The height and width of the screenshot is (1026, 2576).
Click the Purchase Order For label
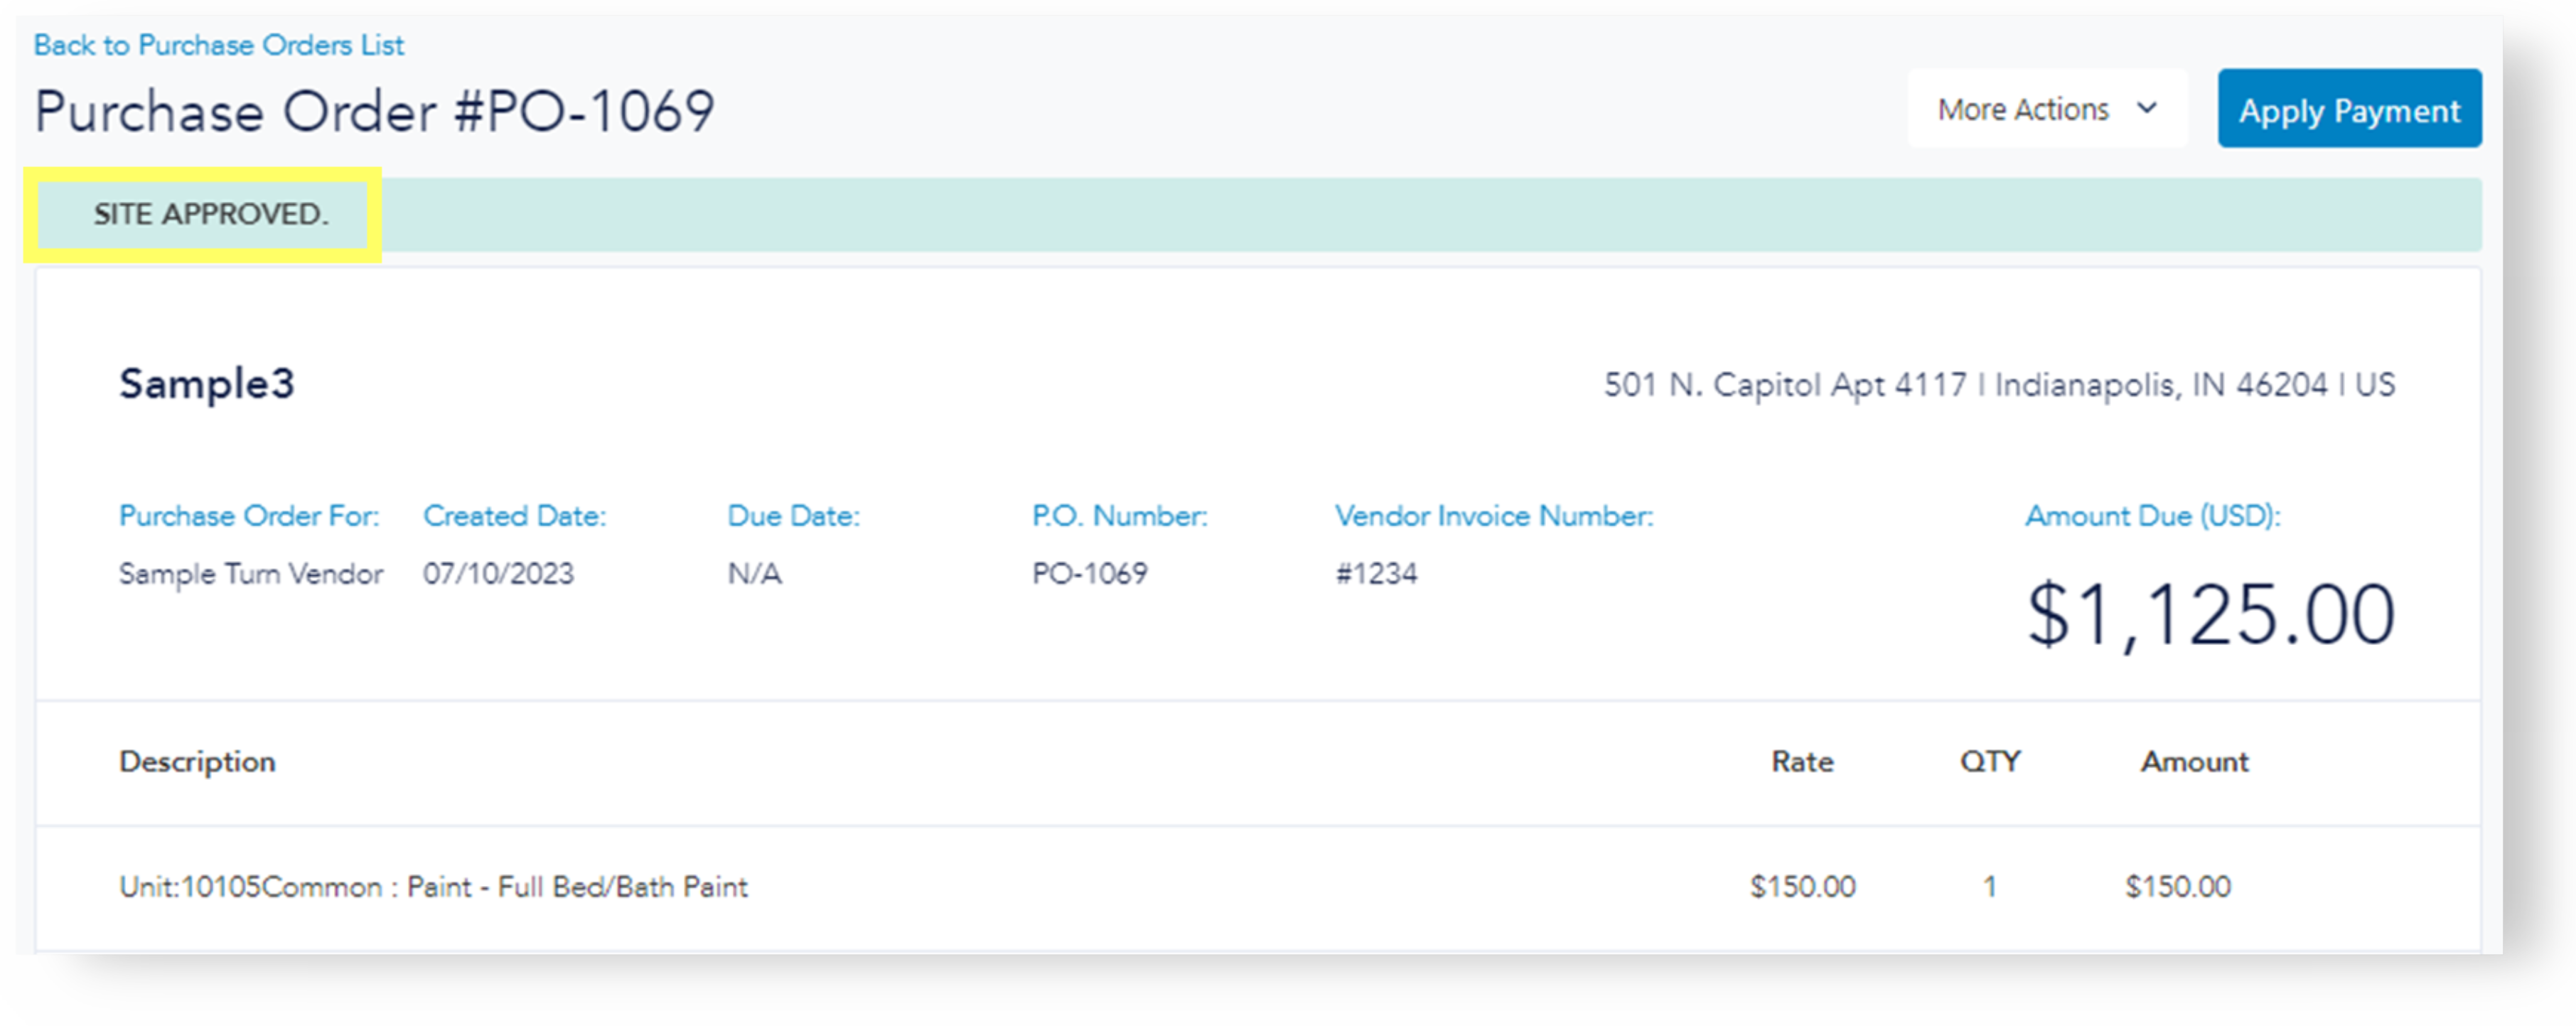pyautogui.click(x=249, y=516)
